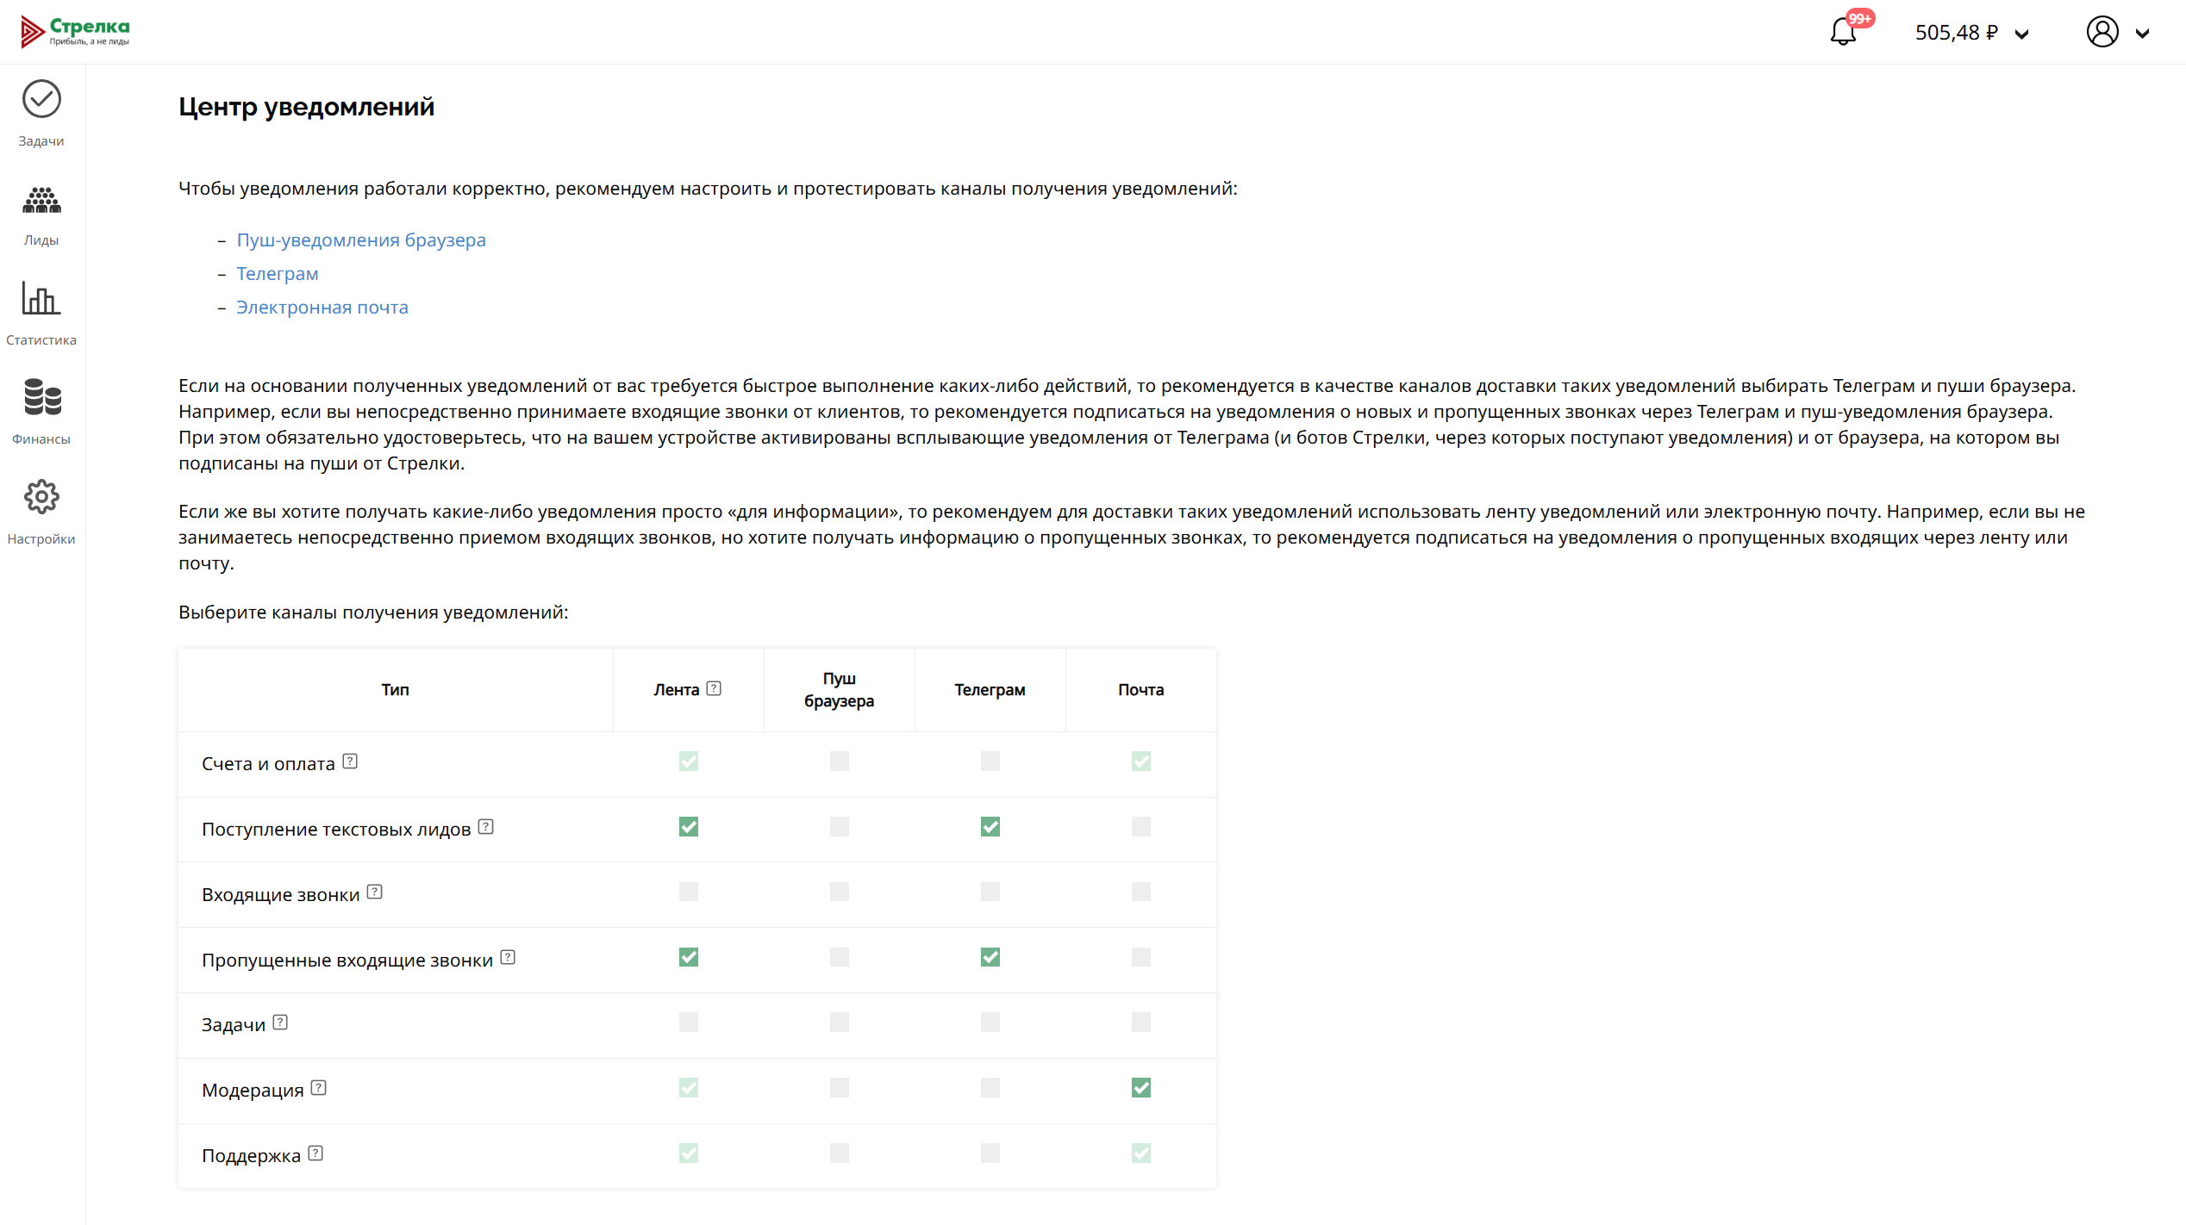Go to Задачи in the sidebar

[x=41, y=114]
